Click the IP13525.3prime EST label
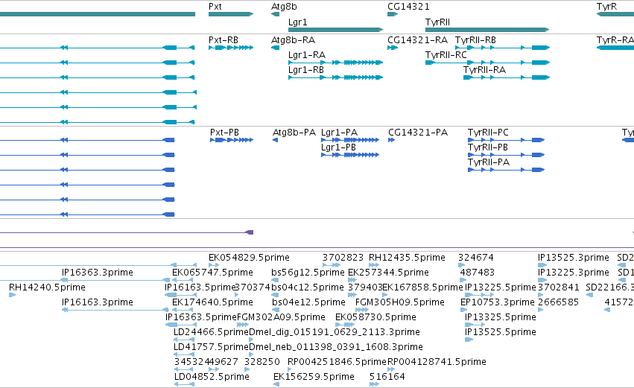This screenshot has width=634, height=388. 574,258
